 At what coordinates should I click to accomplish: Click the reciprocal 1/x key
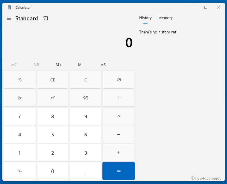(x=20, y=98)
